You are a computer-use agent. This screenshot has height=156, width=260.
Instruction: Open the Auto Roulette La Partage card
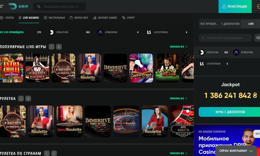pyautogui.click(x=126, y=121)
